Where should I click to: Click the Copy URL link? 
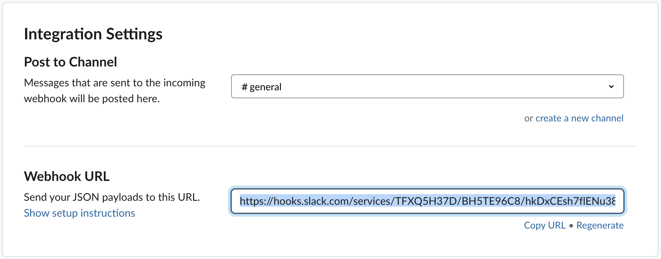click(x=545, y=225)
